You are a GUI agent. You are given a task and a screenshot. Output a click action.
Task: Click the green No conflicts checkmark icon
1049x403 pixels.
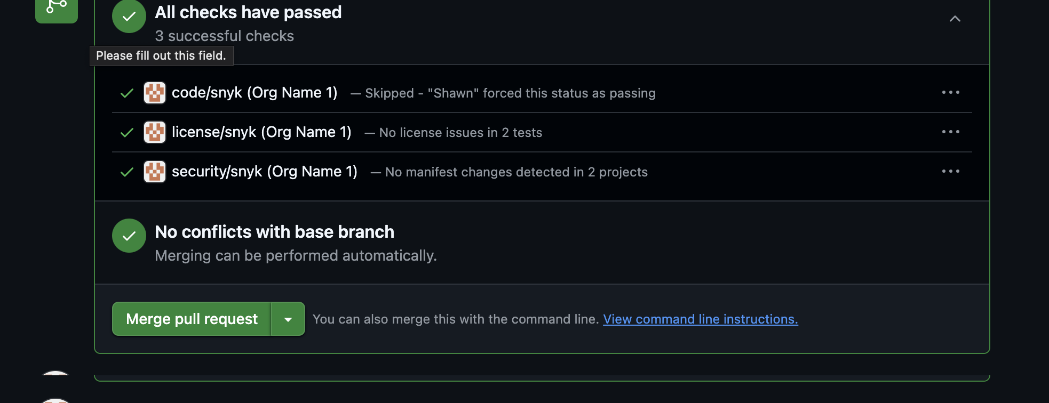(129, 236)
